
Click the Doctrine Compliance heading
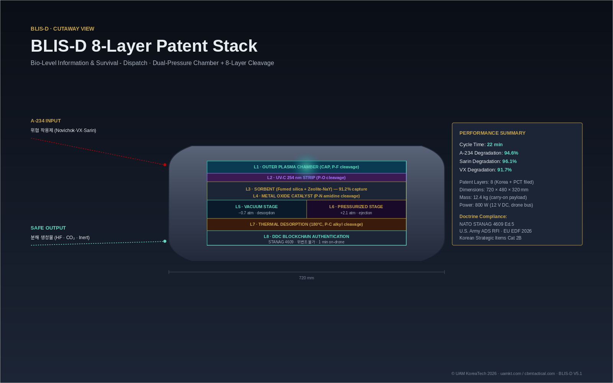483,217
